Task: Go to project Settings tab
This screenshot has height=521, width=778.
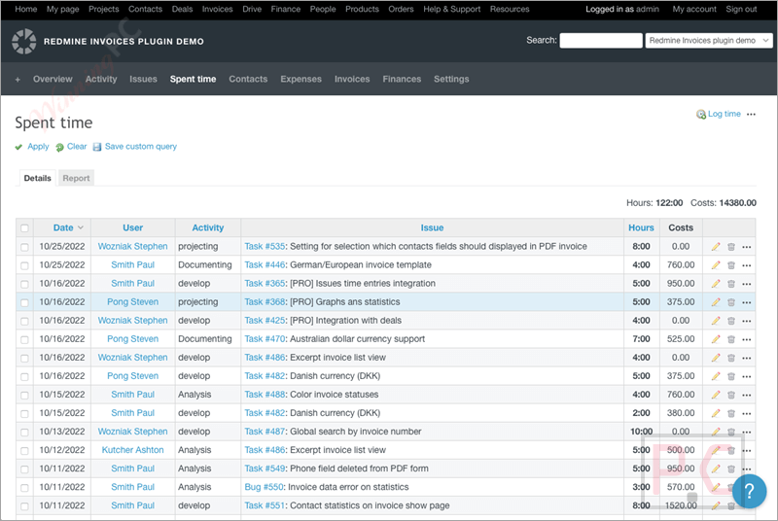Action: [451, 79]
